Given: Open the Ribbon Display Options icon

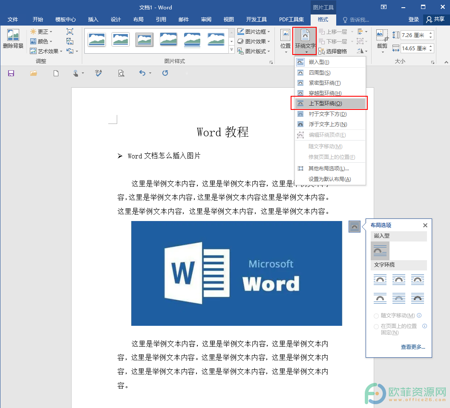Looking at the screenshot, I should pos(384,7).
